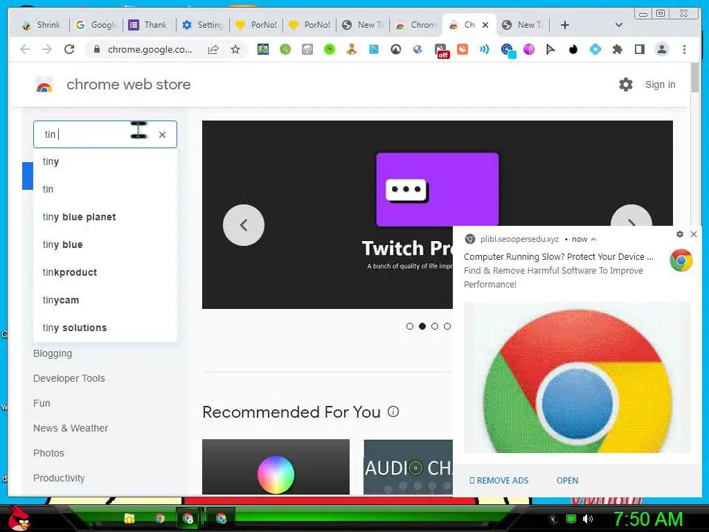Open the blue shield extension
The height and width of the screenshot is (532, 709).
tap(373, 49)
